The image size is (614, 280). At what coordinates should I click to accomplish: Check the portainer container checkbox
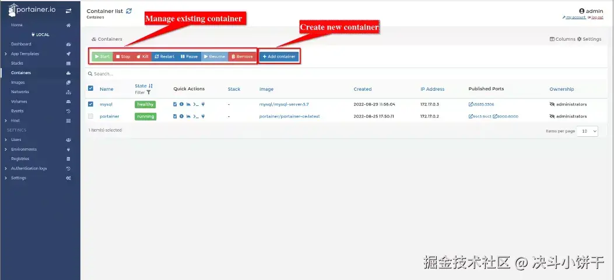point(90,116)
